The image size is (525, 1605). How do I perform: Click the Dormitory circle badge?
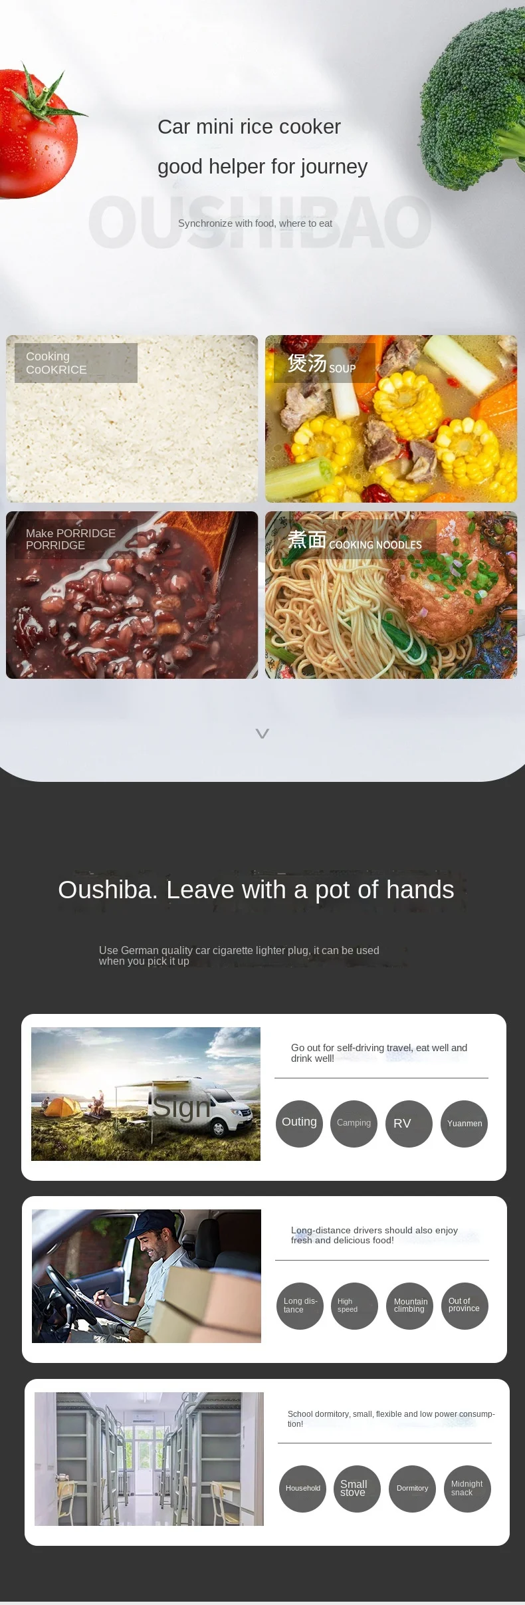coord(413,1489)
